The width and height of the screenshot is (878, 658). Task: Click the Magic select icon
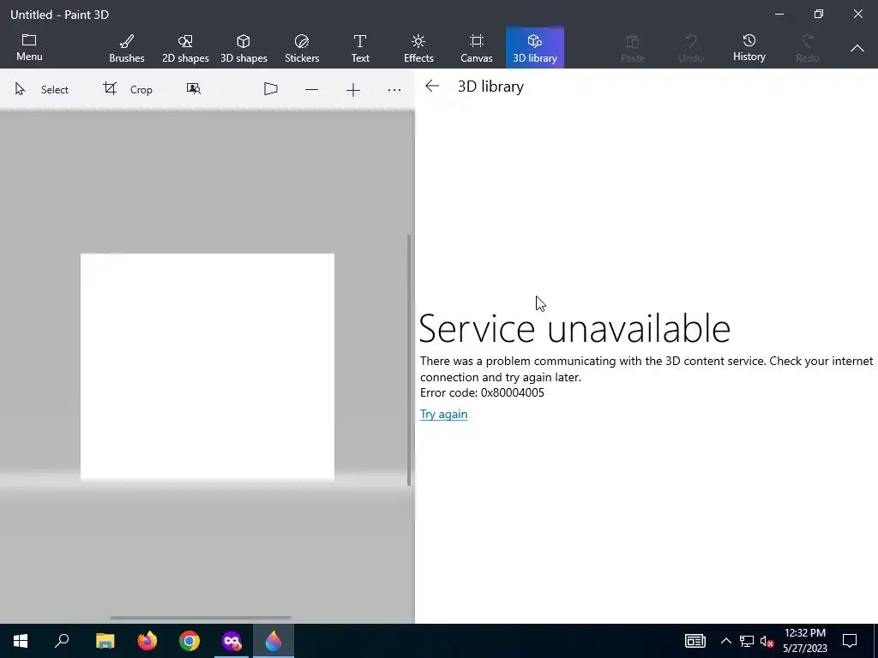[194, 89]
